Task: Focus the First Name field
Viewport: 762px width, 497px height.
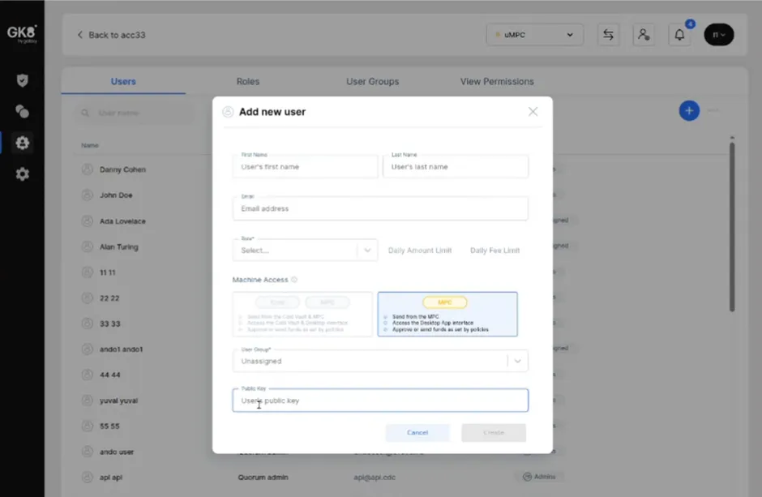Action: 305,167
